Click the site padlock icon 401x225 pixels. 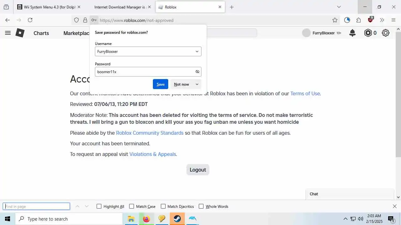[x=85, y=20]
